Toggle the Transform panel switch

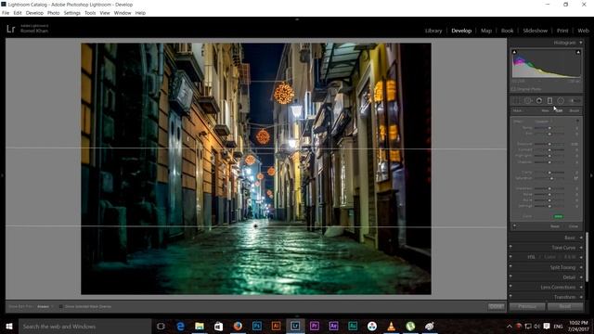(x=510, y=296)
